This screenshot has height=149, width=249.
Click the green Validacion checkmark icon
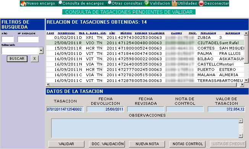pos(147,3)
